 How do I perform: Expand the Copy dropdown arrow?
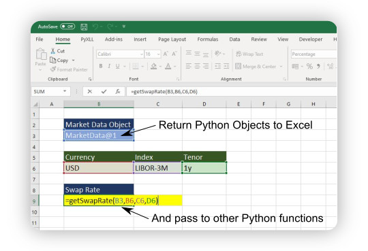pyautogui.click(x=73, y=61)
